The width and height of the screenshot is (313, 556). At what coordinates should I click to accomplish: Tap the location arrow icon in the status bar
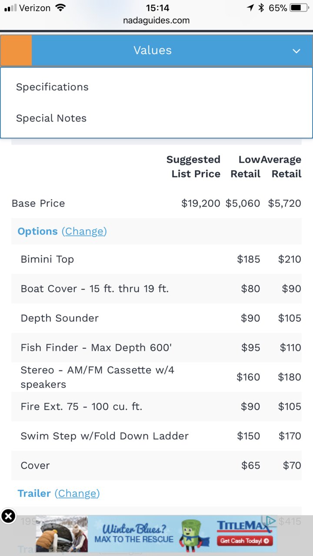tap(250, 8)
